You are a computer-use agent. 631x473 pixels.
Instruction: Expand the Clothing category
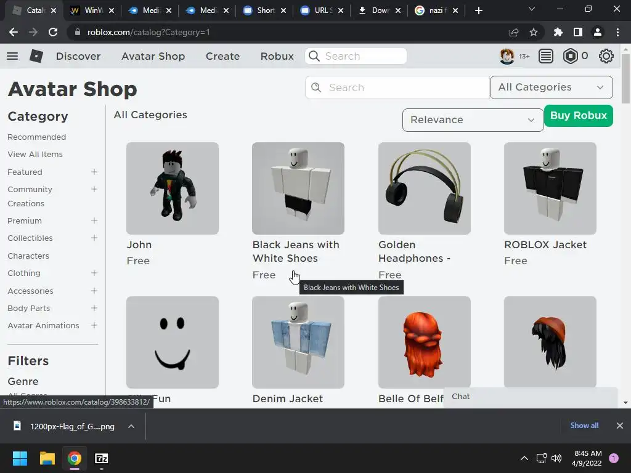pos(94,273)
